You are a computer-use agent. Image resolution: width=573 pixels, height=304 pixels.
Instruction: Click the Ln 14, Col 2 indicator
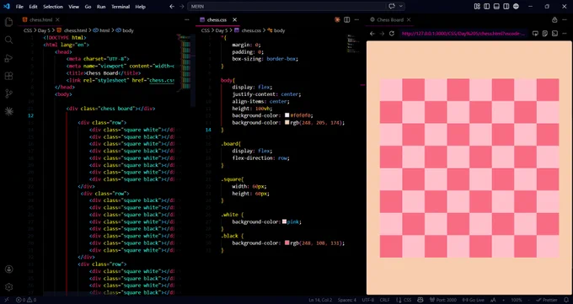(320, 300)
